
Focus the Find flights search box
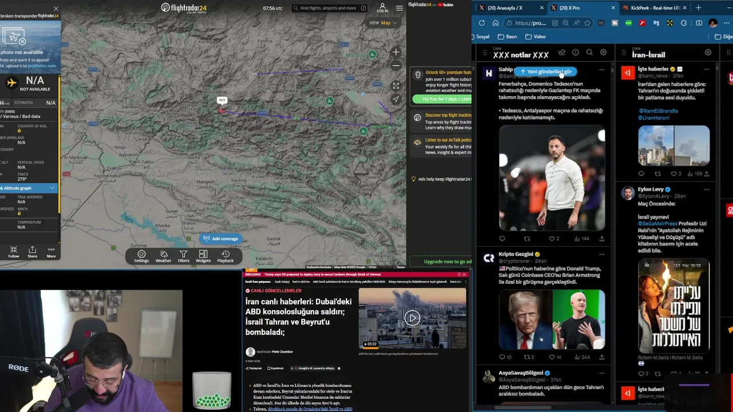pos(329,8)
